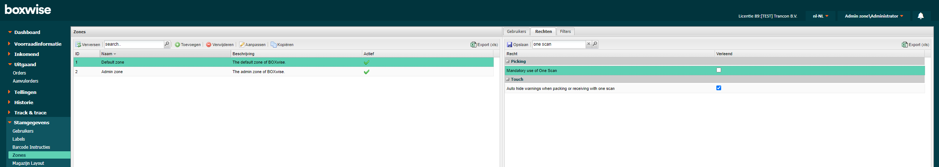The width and height of the screenshot is (939, 167).
Task: Open the nl-NL language dropdown
Action: pyautogui.click(x=820, y=16)
